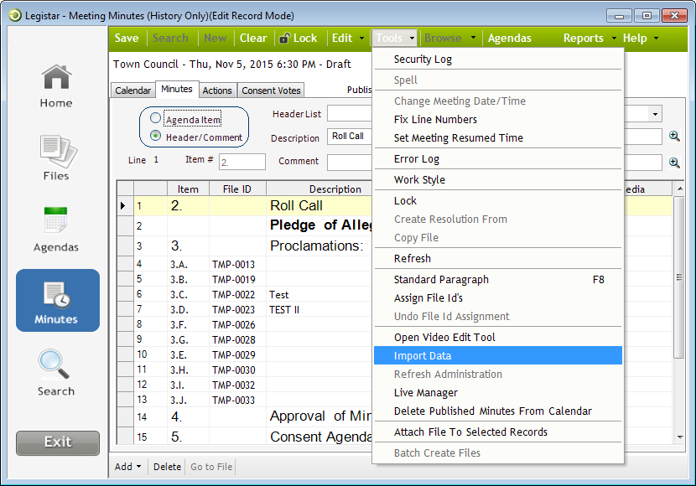Image resolution: width=696 pixels, height=486 pixels.
Task: Click Save in the green toolbar
Action: pos(127,39)
